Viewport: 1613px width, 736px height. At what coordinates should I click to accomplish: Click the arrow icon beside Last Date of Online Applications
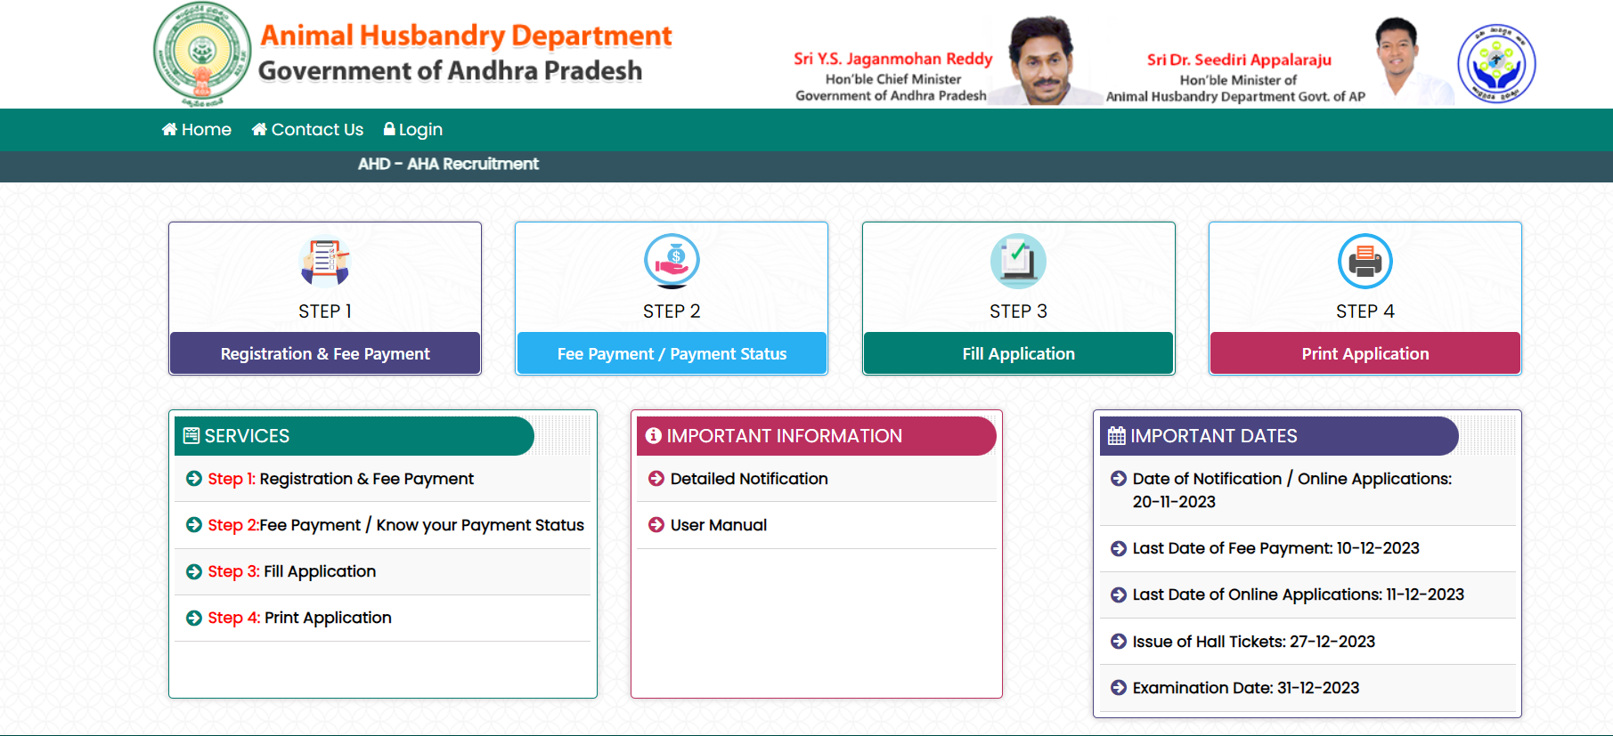tap(1119, 594)
